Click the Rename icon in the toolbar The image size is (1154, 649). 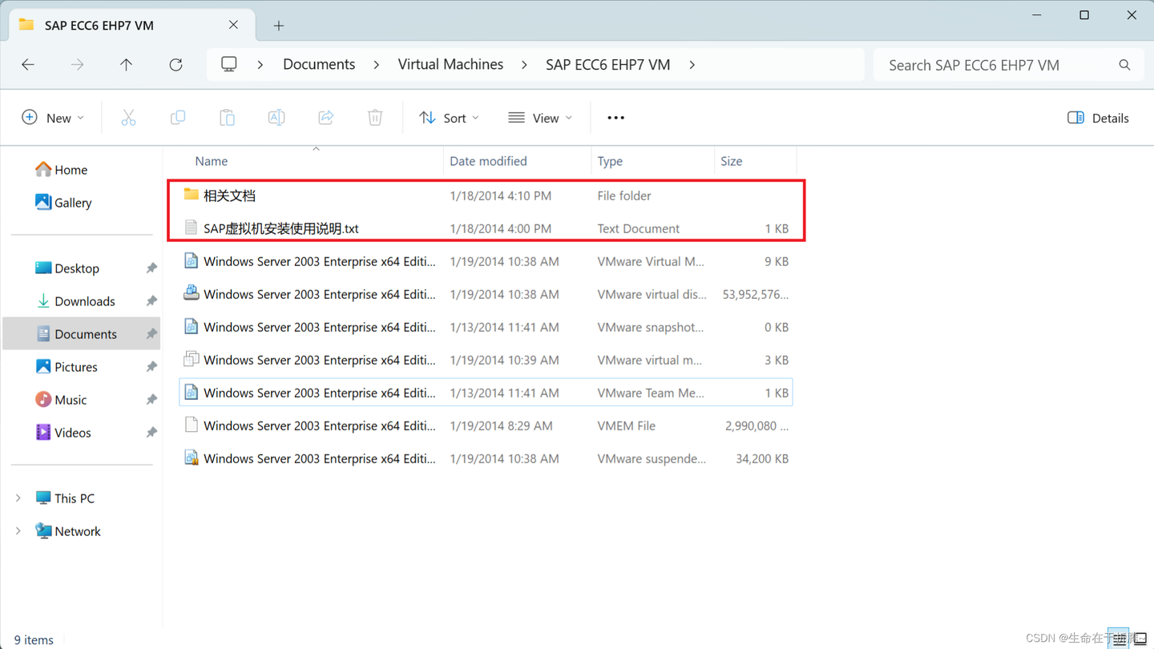[276, 117]
